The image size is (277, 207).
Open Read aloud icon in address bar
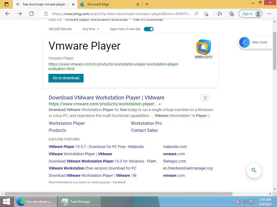[x=196, y=14]
